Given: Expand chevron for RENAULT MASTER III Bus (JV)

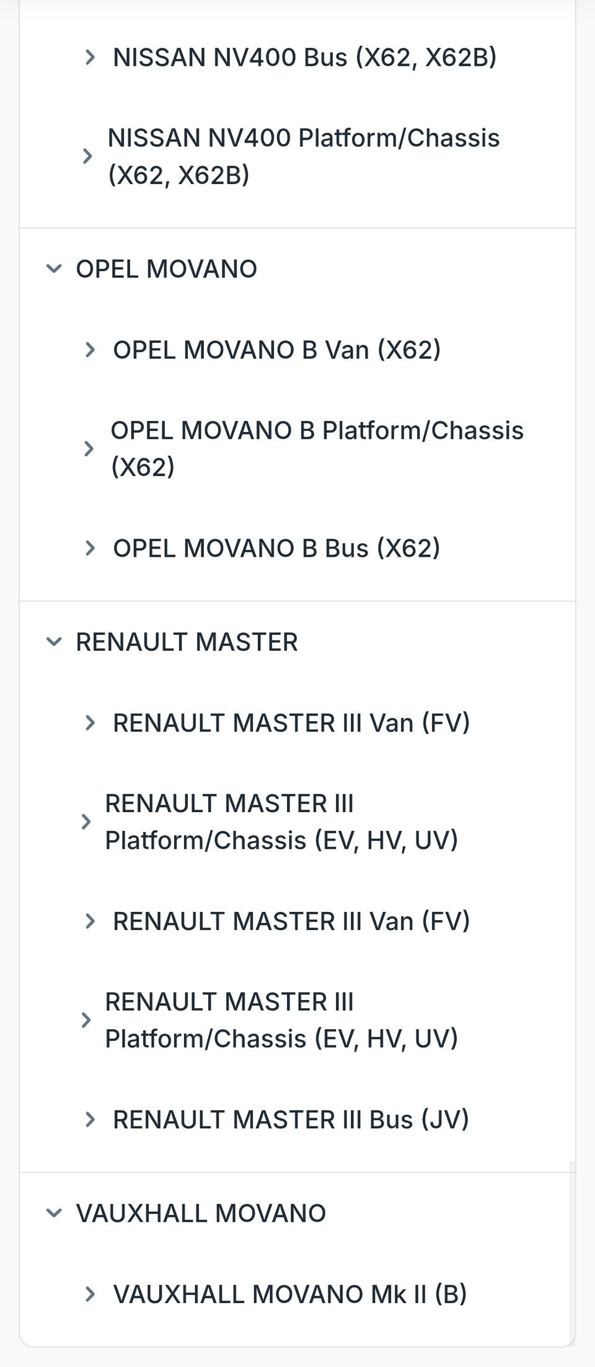Looking at the screenshot, I should 90,1120.
